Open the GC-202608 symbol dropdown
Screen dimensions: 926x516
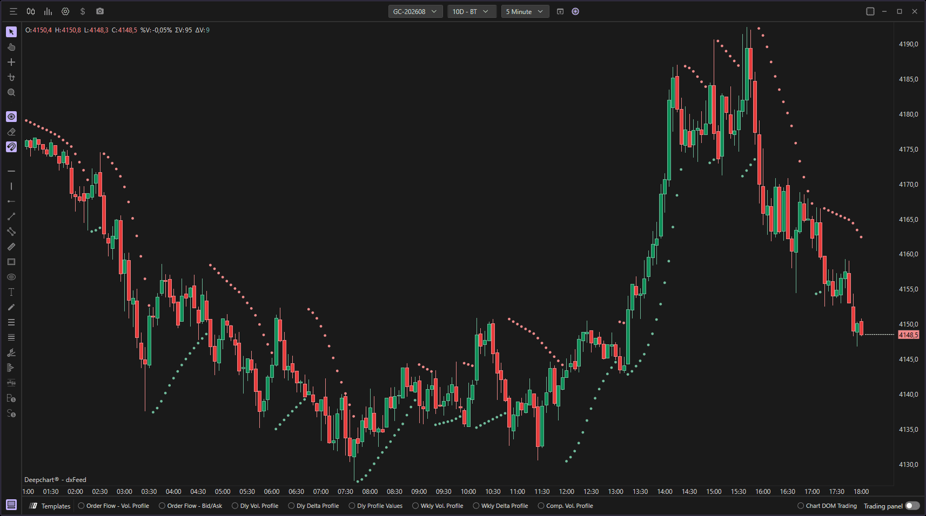[415, 11]
